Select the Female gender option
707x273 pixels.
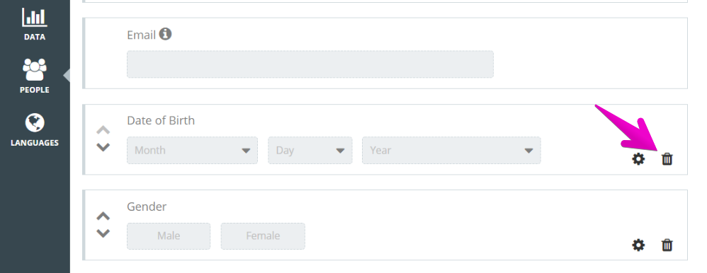tap(263, 236)
